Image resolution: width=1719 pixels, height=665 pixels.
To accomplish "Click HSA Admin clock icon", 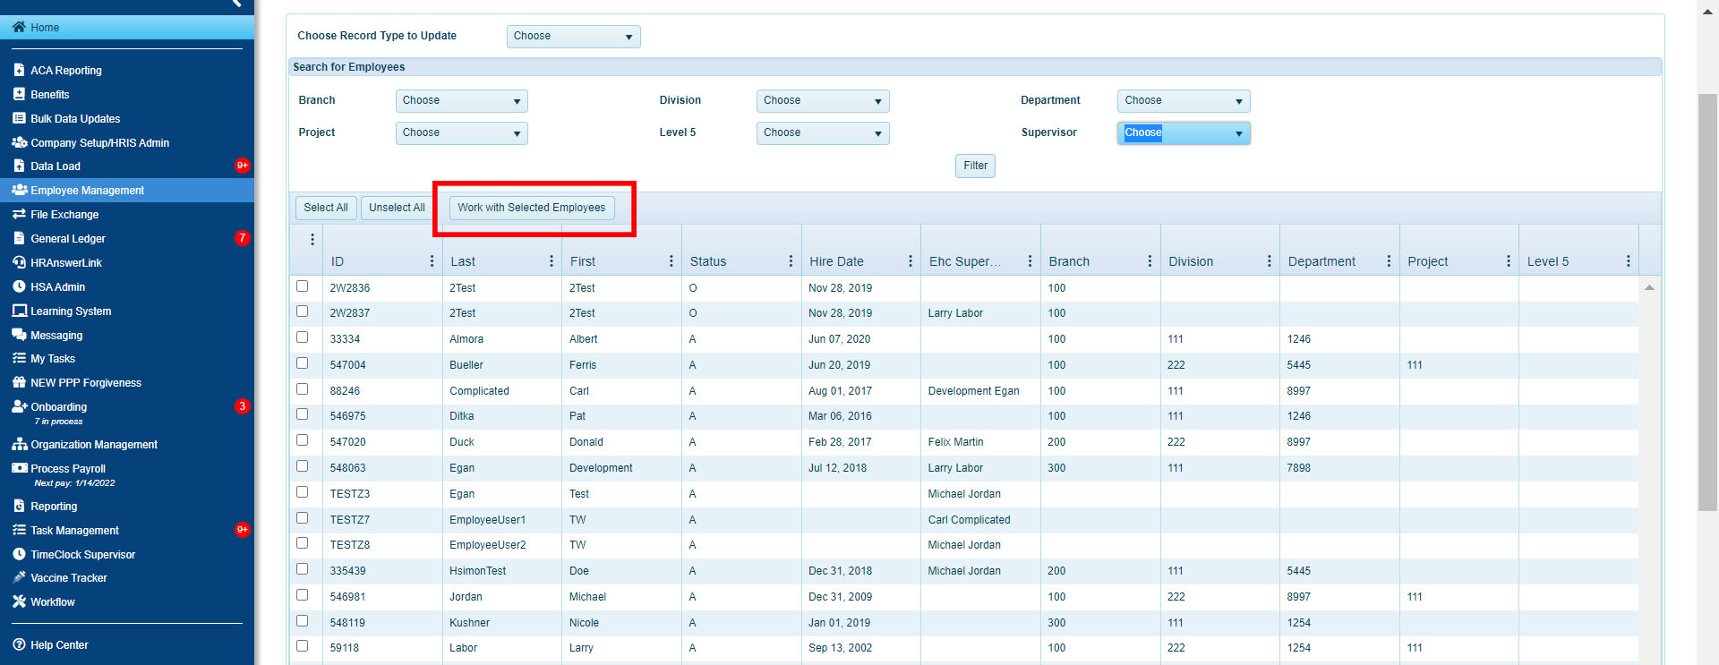I will [19, 286].
